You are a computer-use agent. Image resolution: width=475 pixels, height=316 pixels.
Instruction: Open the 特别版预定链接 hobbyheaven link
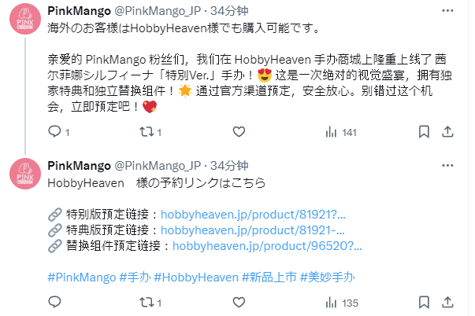(253, 215)
